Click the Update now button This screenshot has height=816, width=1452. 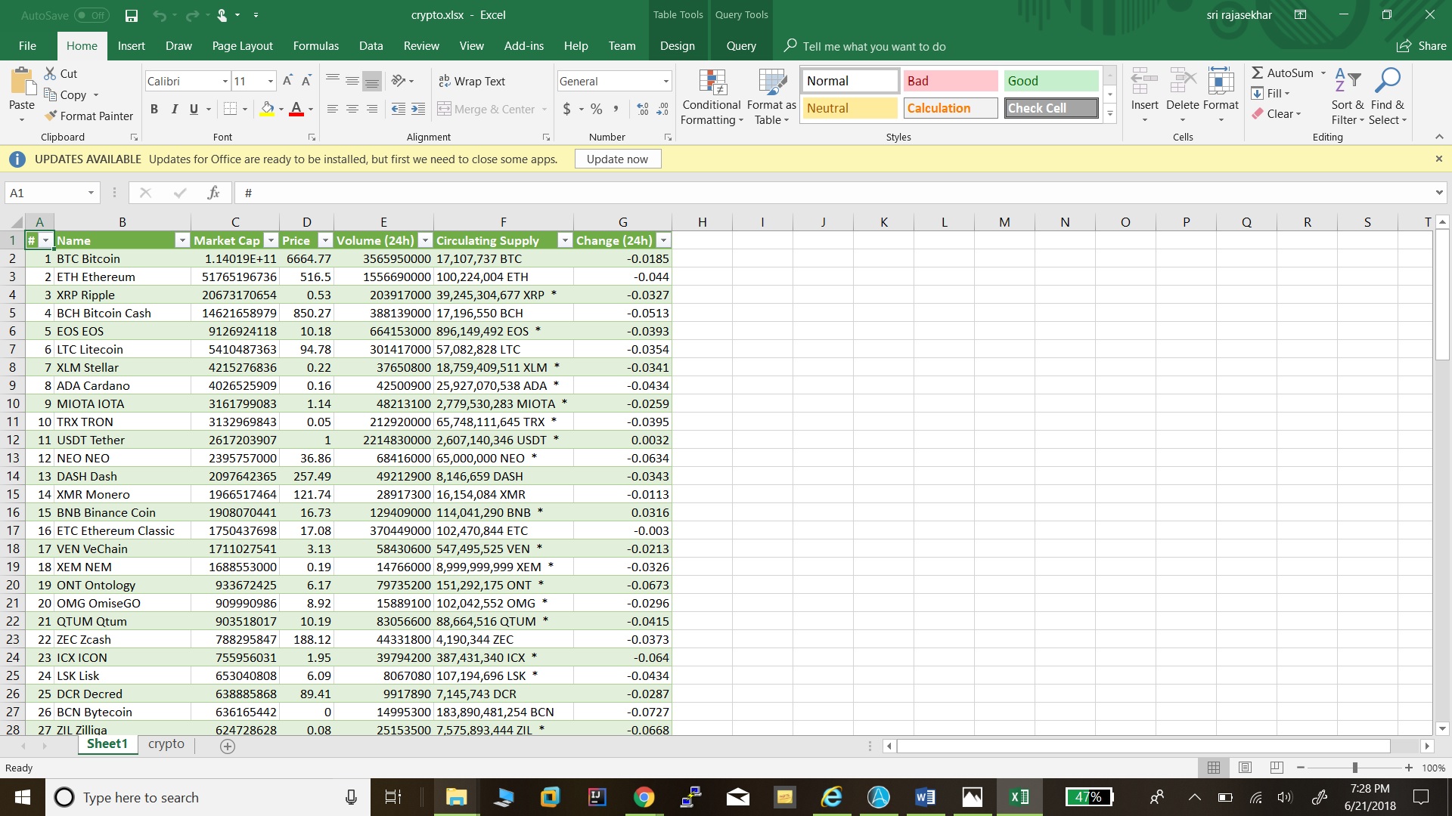click(x=617, y=159)
